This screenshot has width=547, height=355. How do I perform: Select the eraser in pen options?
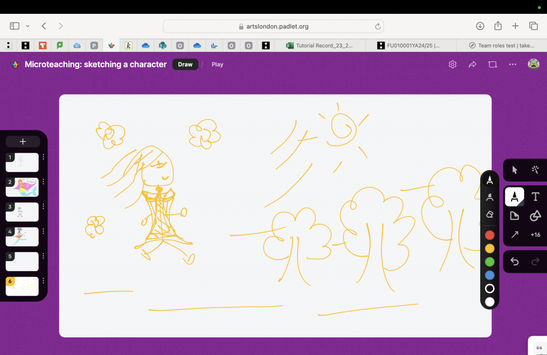click(489, 214)
